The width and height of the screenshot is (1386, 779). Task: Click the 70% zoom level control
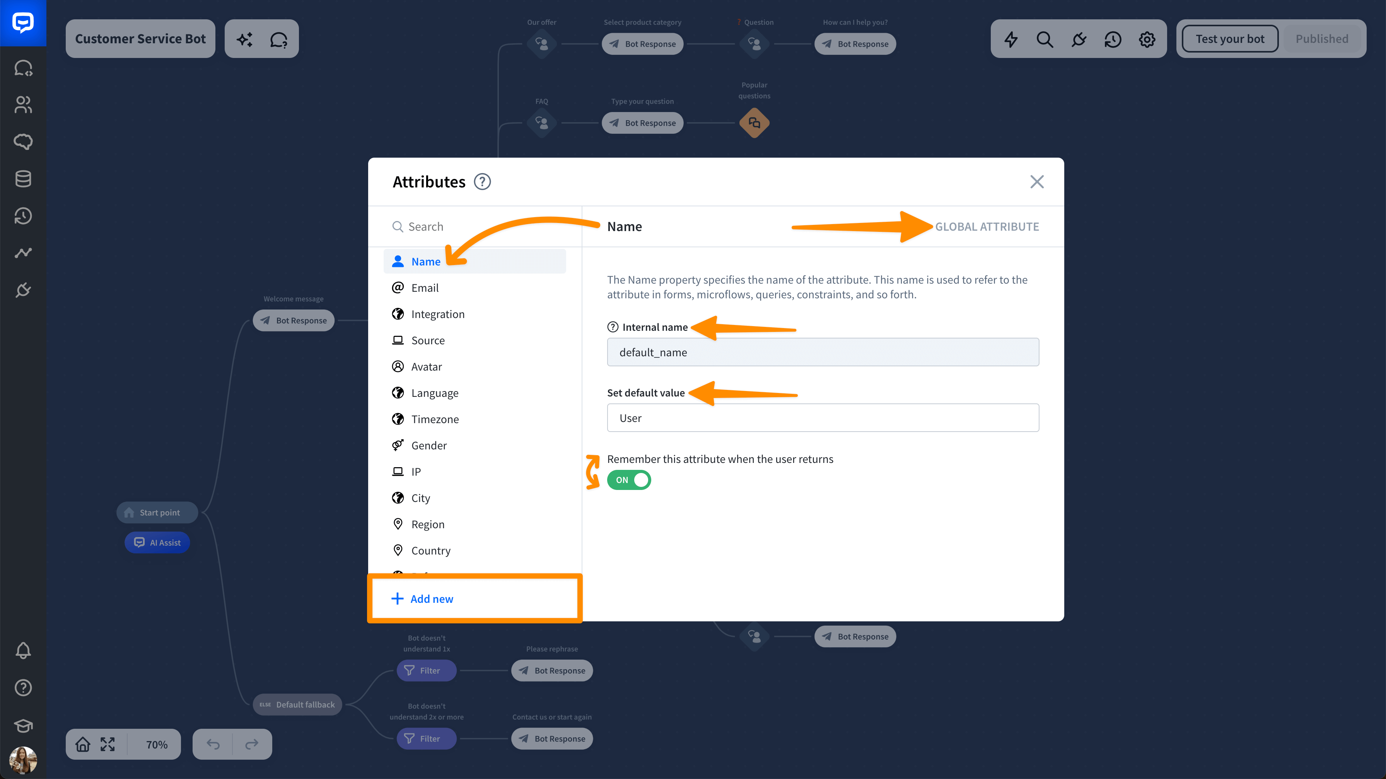(157, 744)
